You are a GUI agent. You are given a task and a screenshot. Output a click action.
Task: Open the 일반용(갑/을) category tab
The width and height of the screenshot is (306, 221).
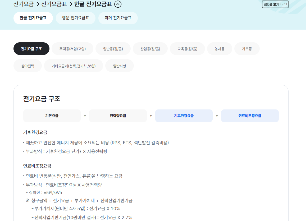[x=113, y=49]
